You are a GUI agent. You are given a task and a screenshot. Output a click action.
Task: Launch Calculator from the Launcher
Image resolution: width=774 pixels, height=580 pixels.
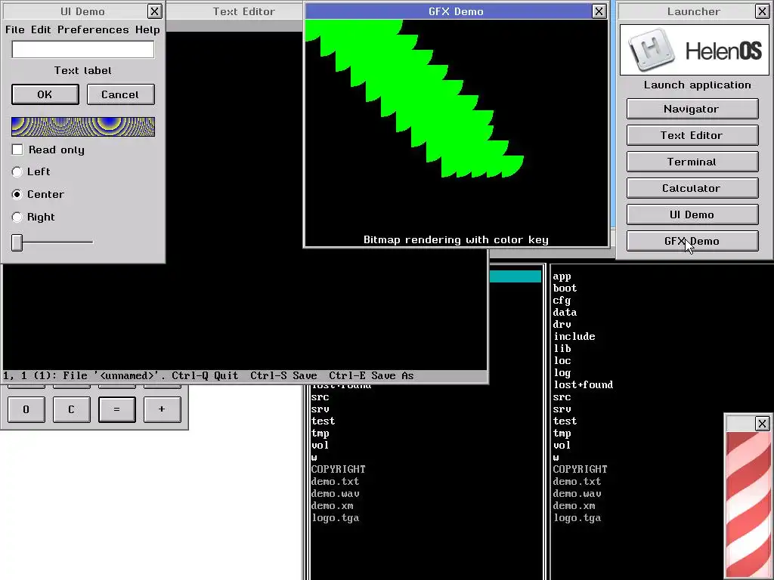(692, 188)
